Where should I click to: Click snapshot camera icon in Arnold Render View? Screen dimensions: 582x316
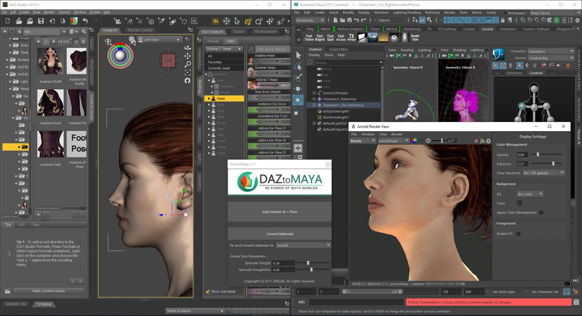coord(567,284)
